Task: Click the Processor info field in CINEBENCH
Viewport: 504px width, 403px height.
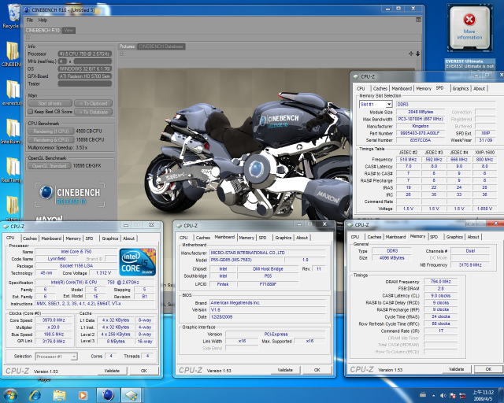Action: 84,54
